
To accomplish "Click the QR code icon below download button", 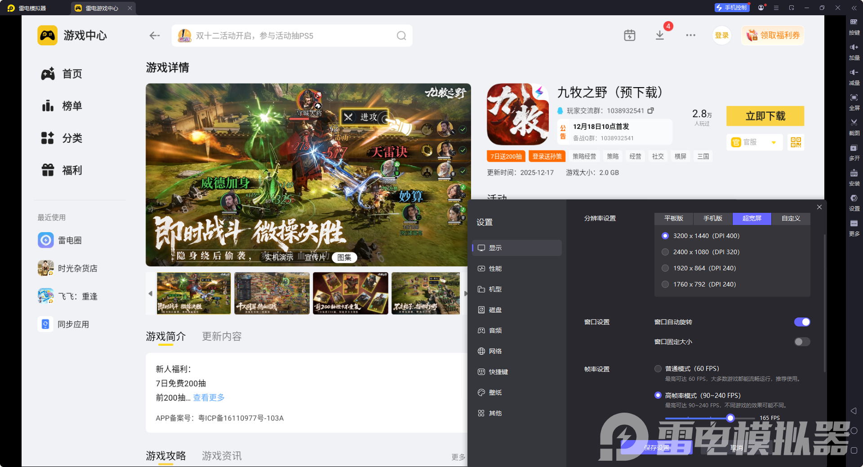I will point(796,142).
